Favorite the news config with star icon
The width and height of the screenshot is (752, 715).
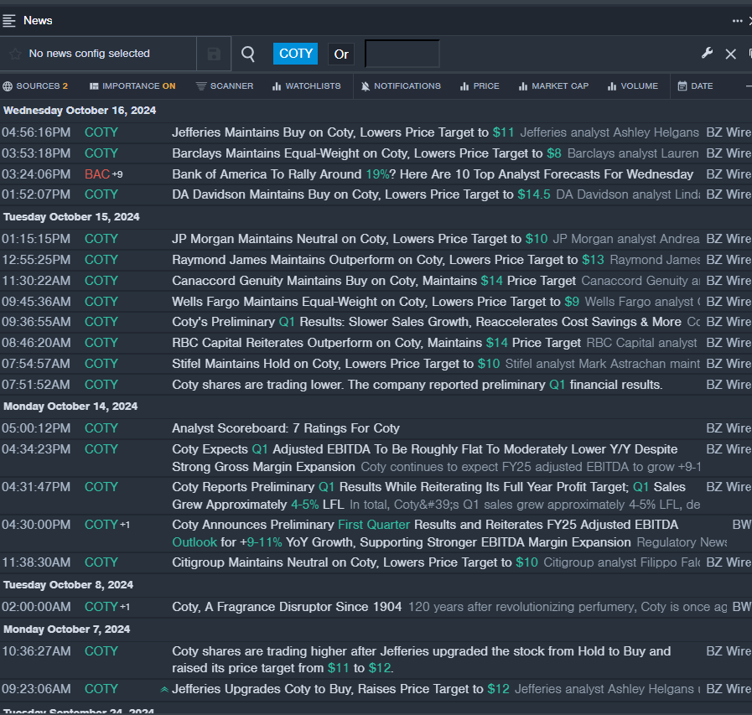click(14, 54)
